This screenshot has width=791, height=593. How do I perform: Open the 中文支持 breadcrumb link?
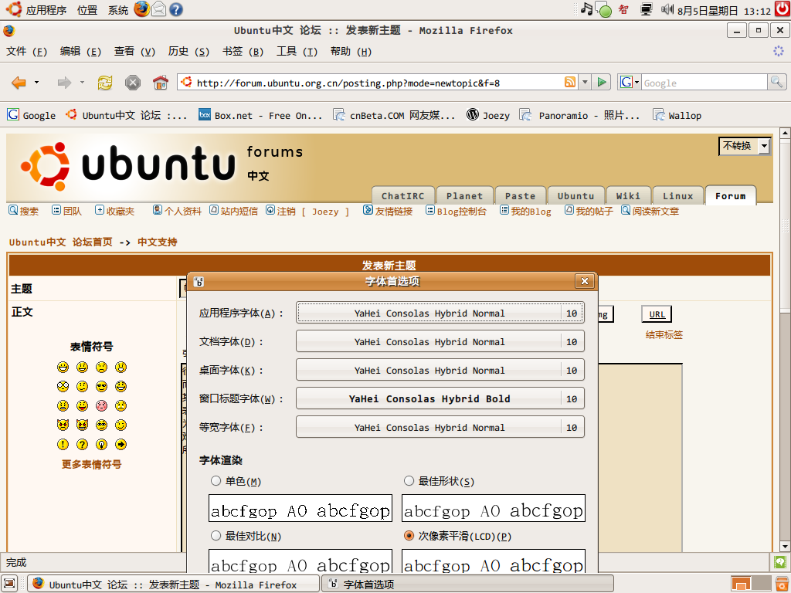point(158,242)
